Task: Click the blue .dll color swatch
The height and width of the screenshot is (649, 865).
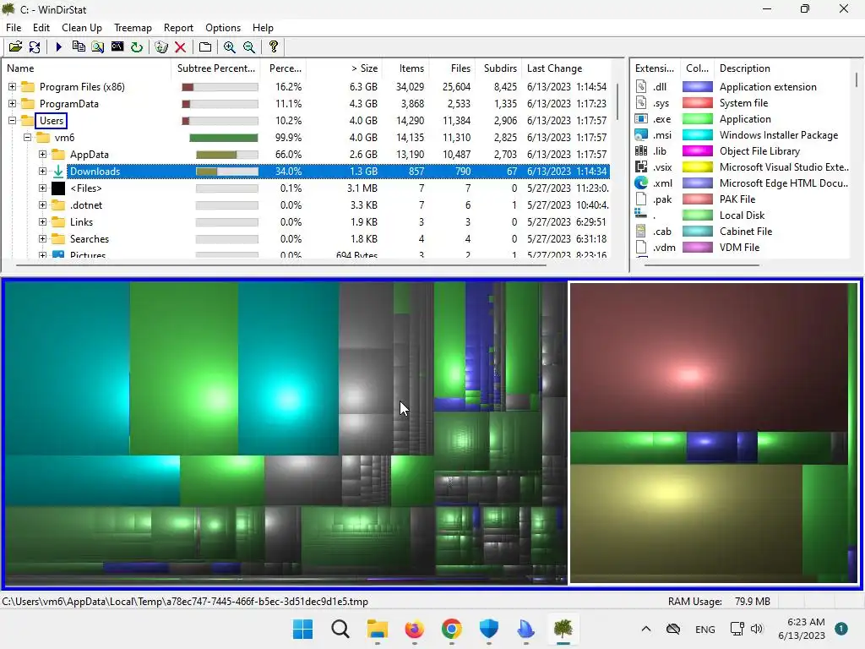Action: (697, 87)
